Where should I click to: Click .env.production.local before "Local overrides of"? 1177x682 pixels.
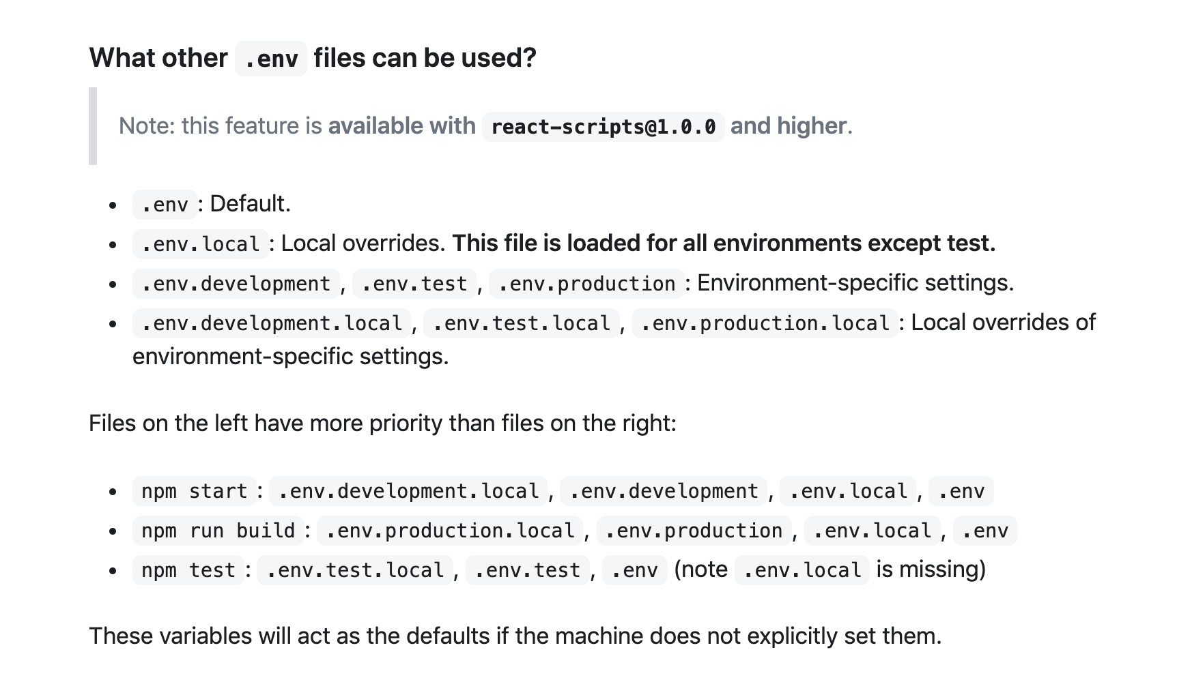click(765, 323)
